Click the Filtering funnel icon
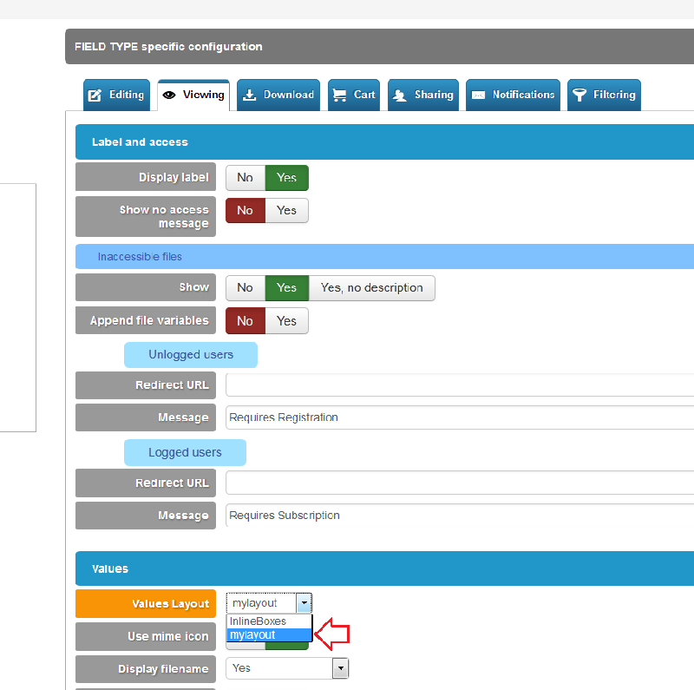The width and height of the screenshot is (694, 690). click(x=579, y=95)
